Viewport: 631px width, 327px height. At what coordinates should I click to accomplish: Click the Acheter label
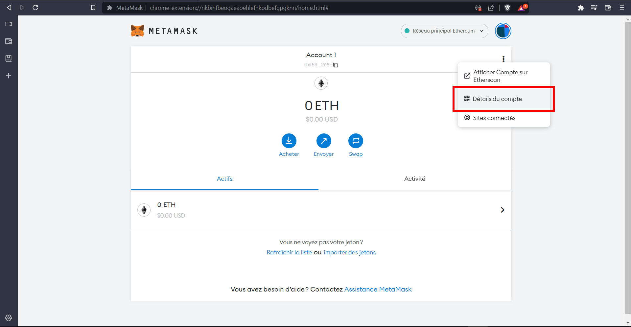289,154
